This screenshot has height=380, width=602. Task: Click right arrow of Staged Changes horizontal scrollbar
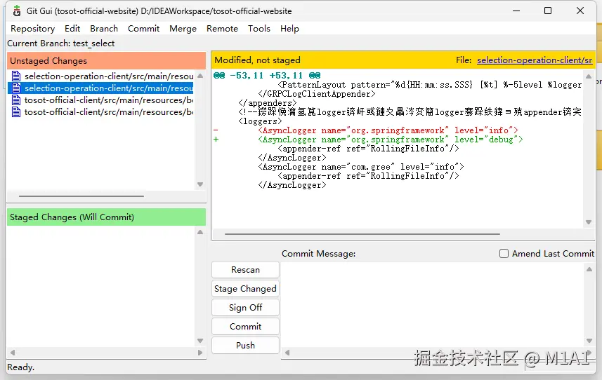[x=200, y=353]
